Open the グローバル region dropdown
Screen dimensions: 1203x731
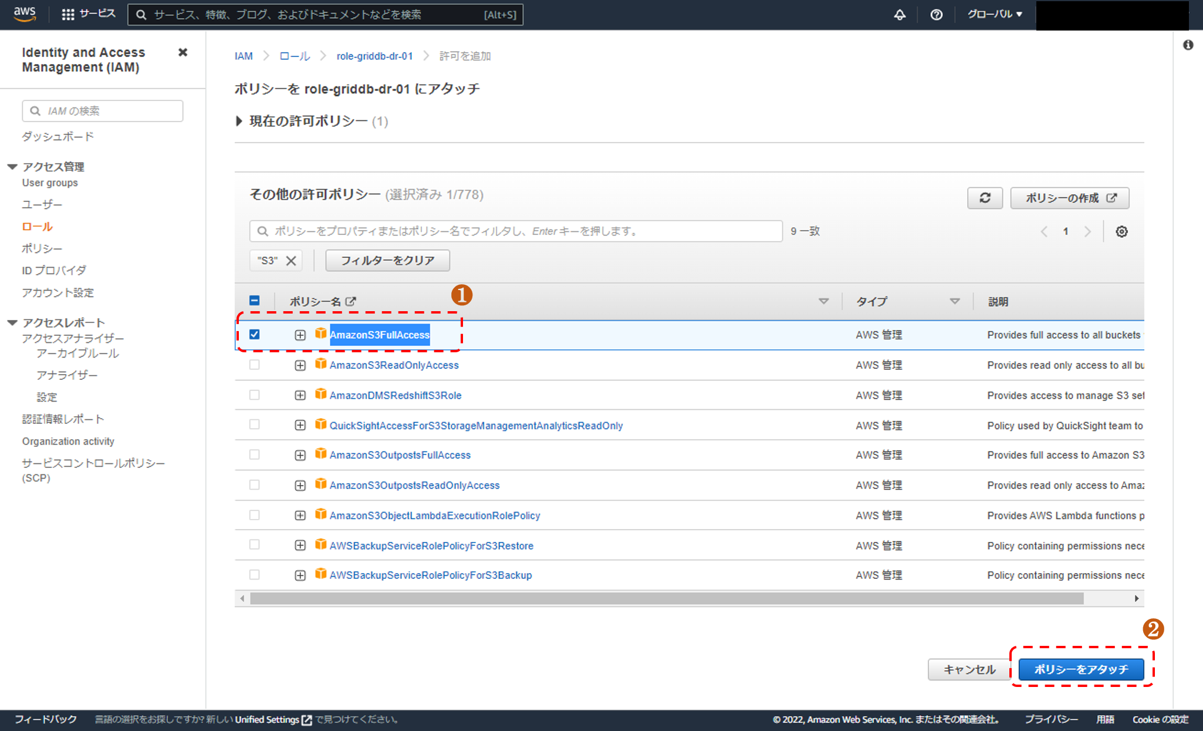994,14
